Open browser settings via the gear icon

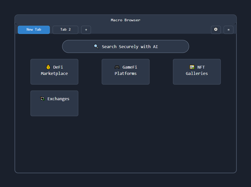(x=216, y=30)
